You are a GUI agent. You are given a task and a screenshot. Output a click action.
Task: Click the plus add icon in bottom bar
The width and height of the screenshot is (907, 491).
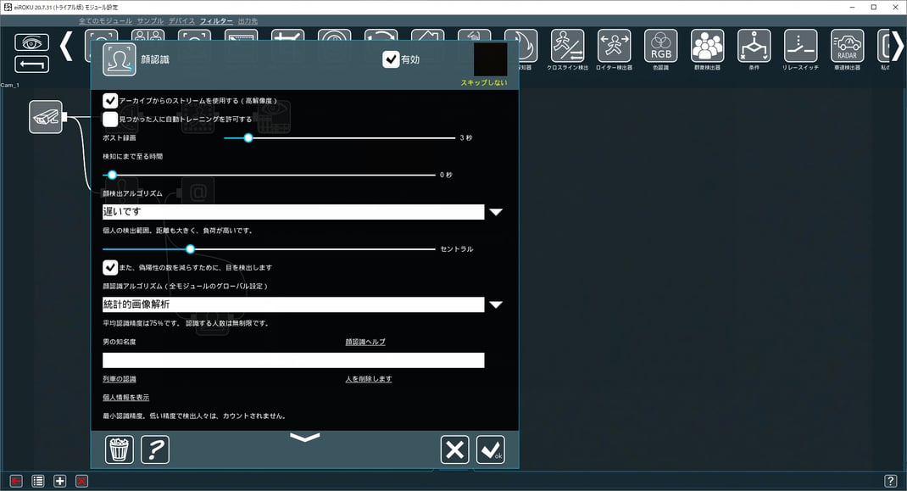pos(59,481)
